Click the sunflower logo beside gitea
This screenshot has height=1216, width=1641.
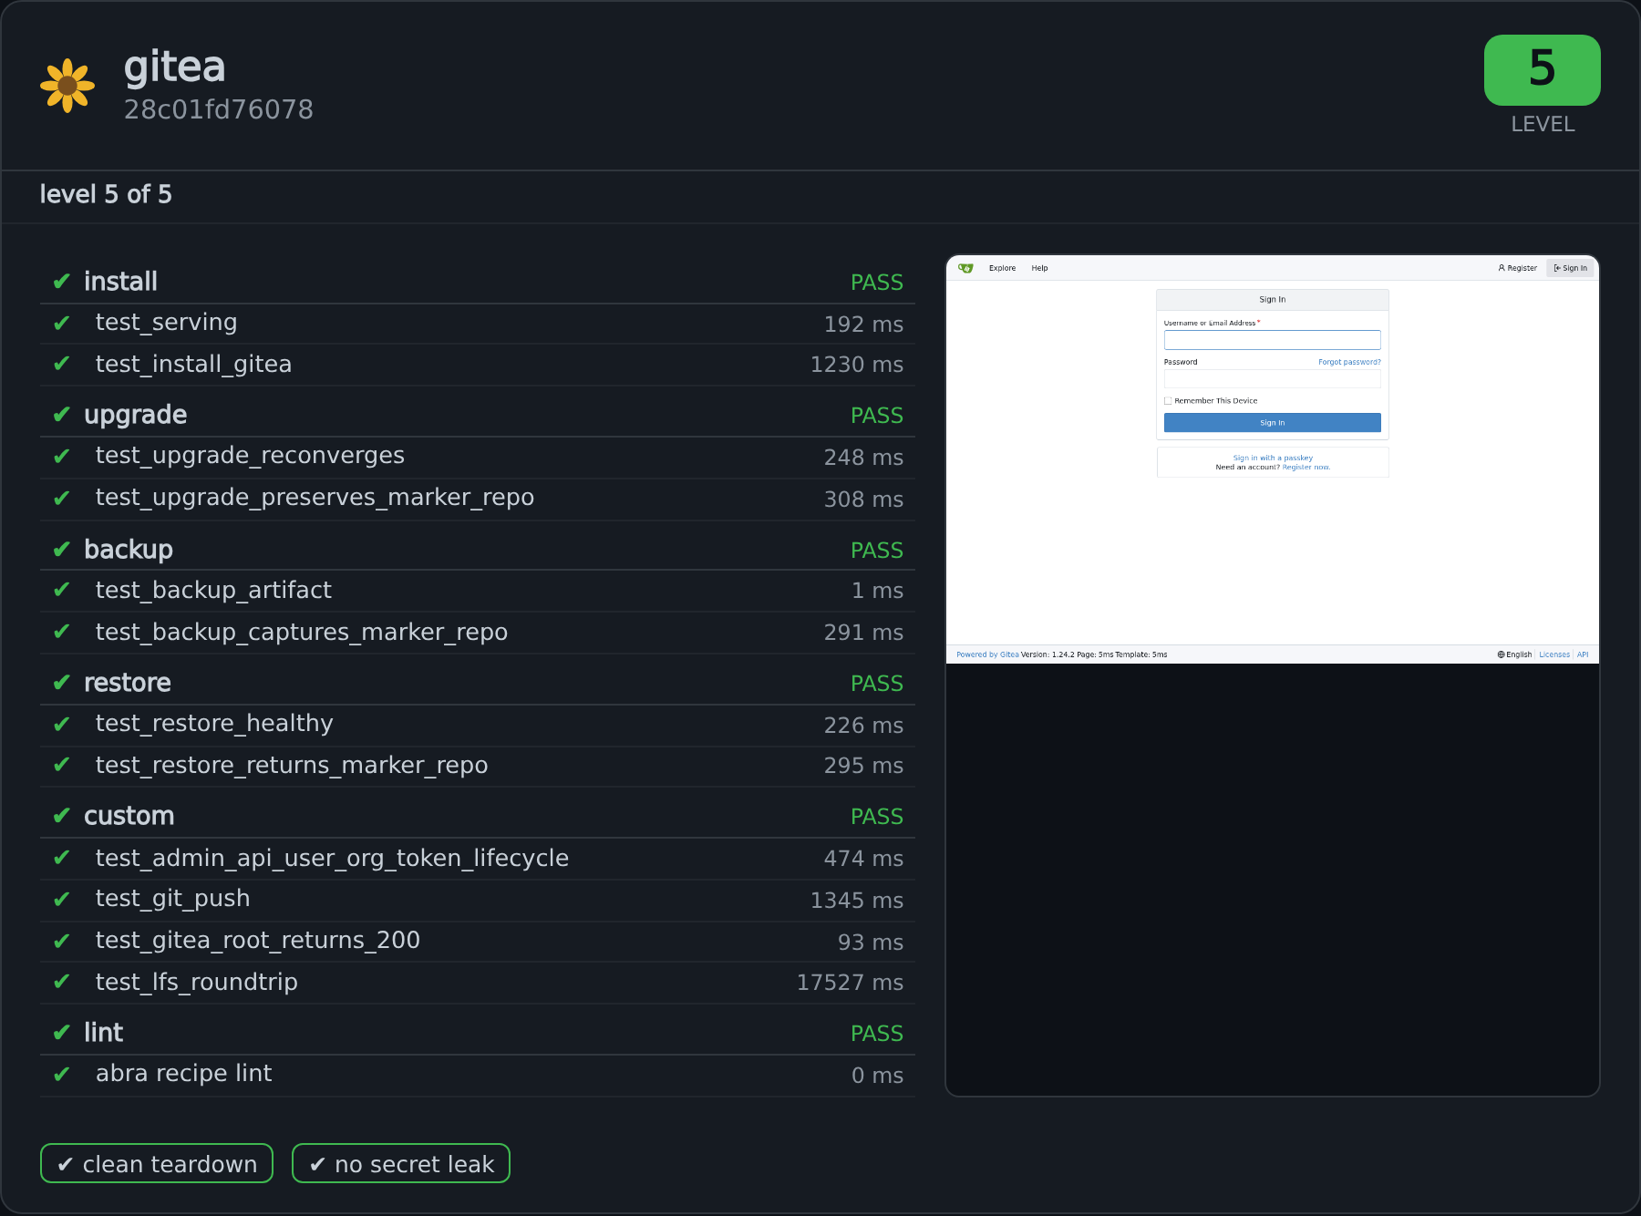[x=67, y=86]
